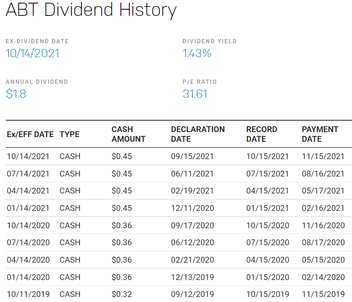Click the ABT Dividend History heading
Viewport: 352px width, 302px height.
(91, 10)
